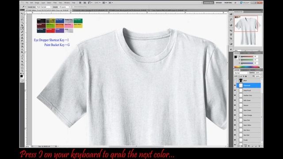283x159 pixels.
Task: Click the histogram icon in the collapsed panel dock
Action: click(231, 14)
